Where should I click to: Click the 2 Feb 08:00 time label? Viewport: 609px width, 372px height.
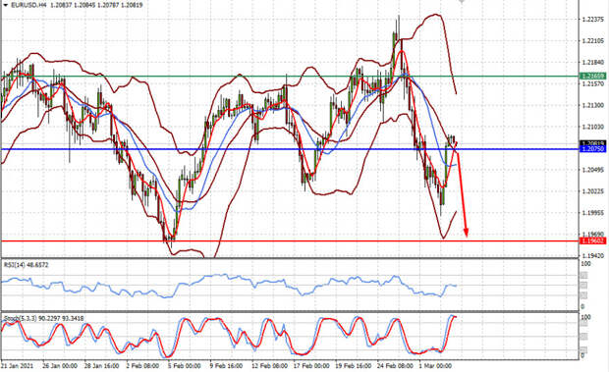142,365
